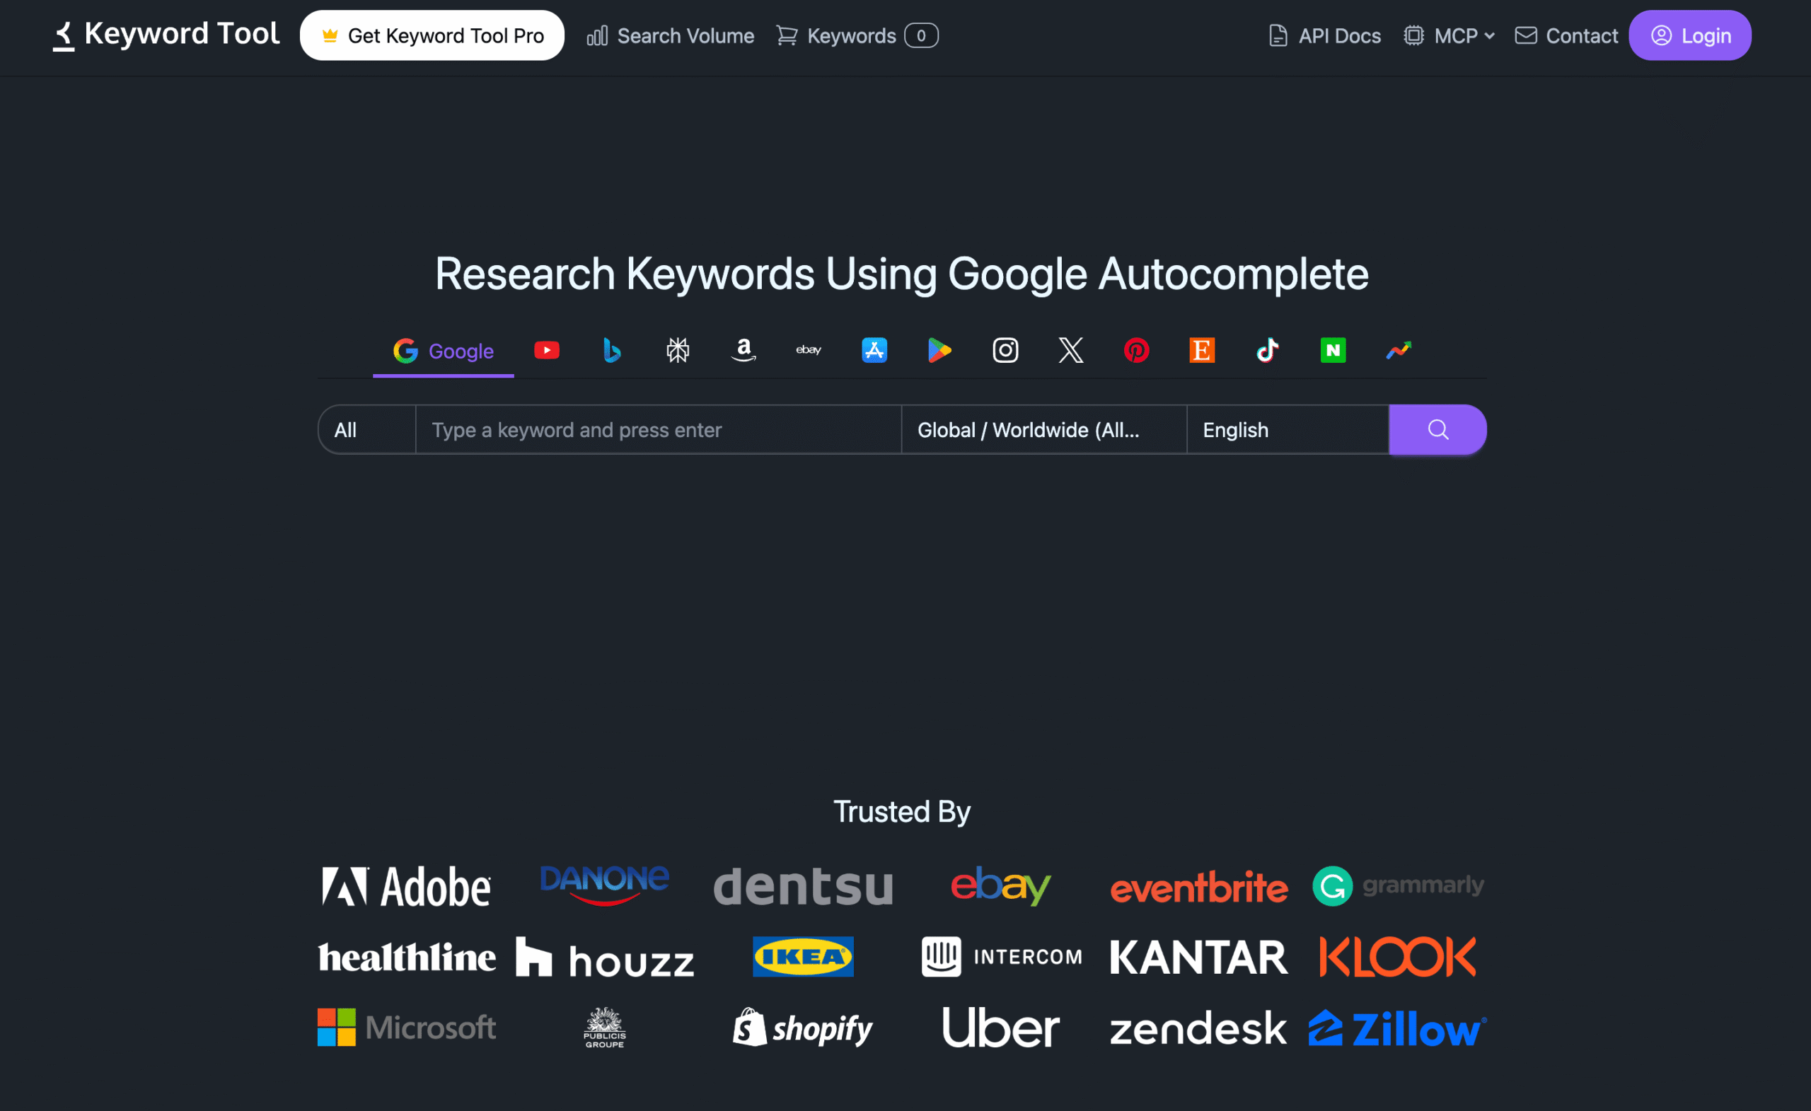1811x1111 pixels.
Task: Open the All search type dropdown
Action: pyautogui.click(x=367, y=430)
